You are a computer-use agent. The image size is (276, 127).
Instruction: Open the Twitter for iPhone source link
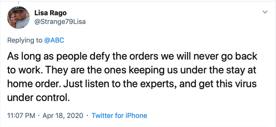click(119, 116)
